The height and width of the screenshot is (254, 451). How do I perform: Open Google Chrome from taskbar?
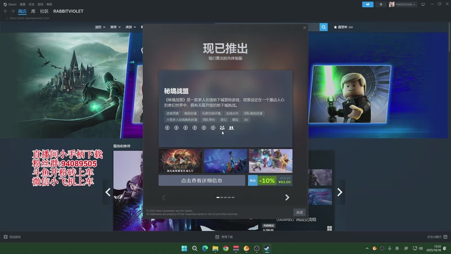click(226, 248)
